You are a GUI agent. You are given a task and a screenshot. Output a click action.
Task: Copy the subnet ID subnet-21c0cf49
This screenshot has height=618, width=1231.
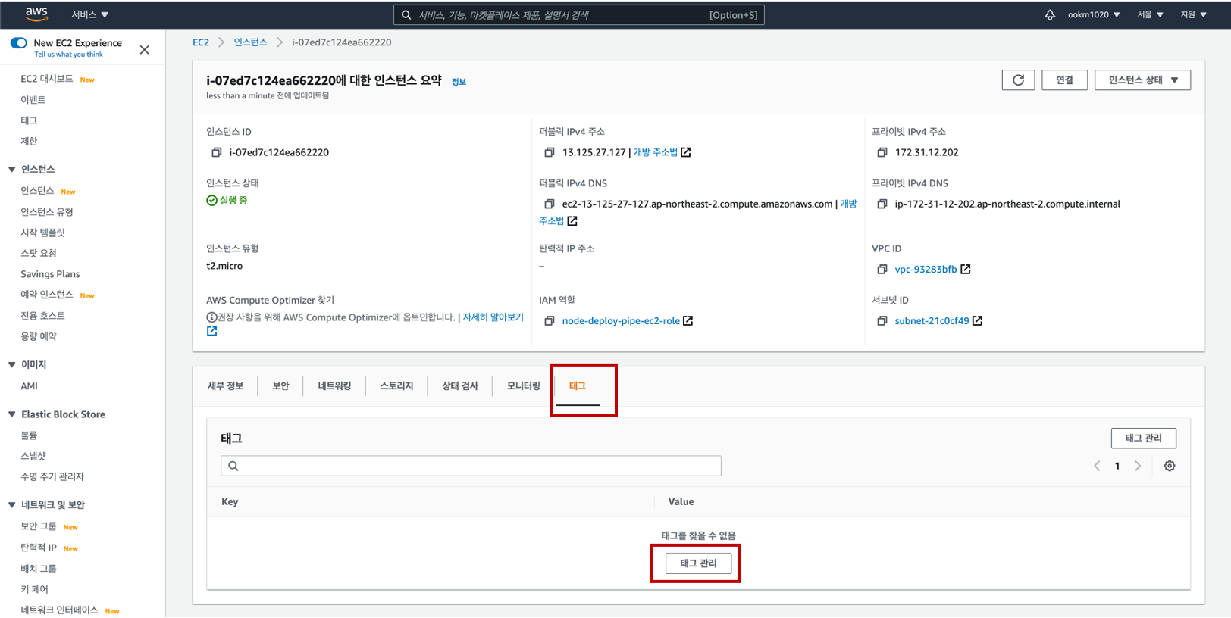pyautogui.click(x=882, y=320)
